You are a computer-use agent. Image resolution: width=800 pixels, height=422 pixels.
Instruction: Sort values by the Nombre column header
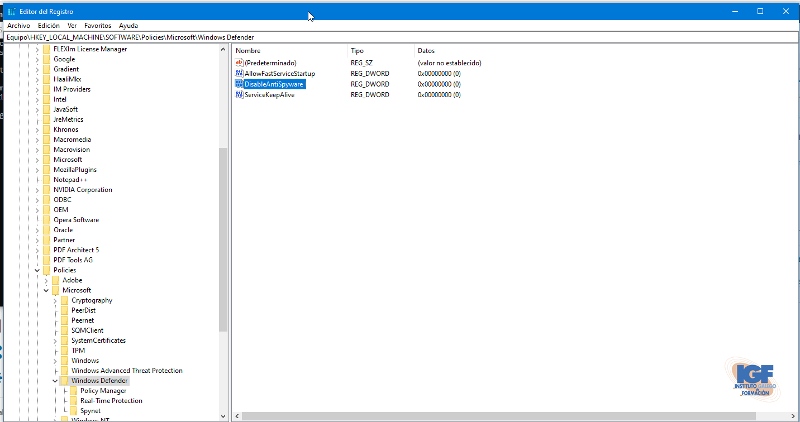tap(289, 51)
